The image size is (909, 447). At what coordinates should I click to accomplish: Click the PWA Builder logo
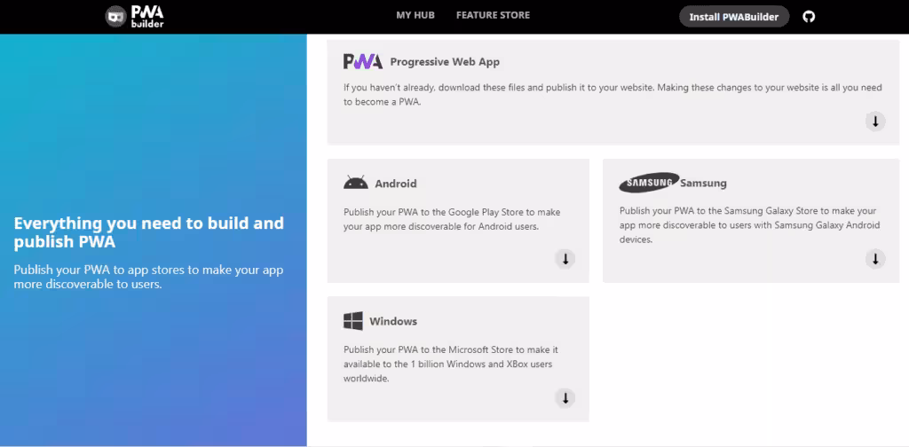point(135,17)
